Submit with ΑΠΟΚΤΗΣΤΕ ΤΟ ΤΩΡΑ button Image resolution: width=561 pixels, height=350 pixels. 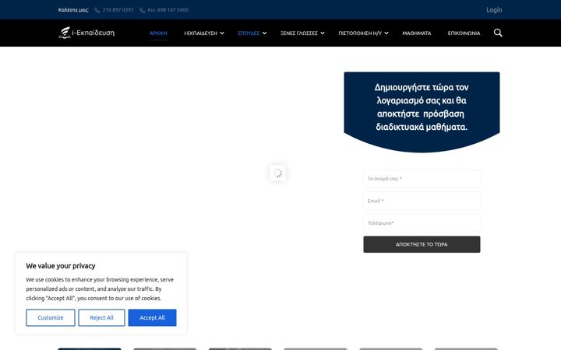click(422, 244)
